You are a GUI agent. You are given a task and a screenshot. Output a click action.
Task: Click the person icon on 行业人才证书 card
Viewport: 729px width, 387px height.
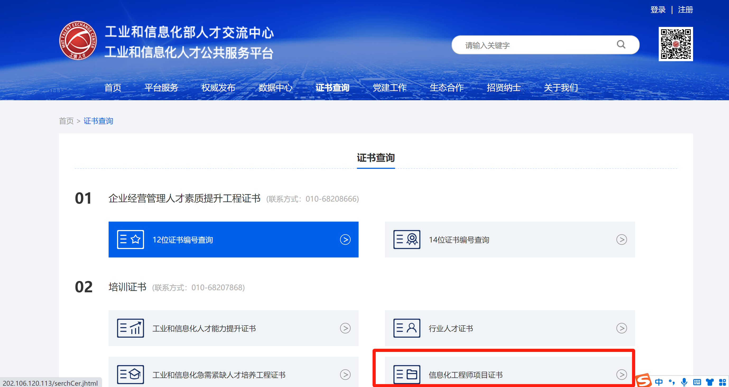click(x=407, y=328)
